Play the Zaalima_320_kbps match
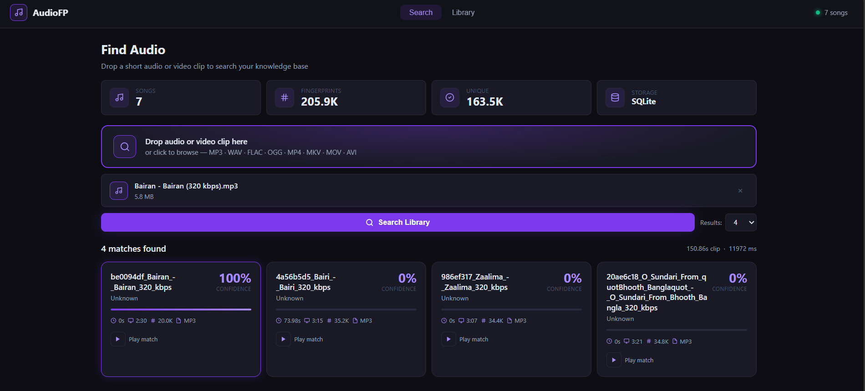 pyautogui.click(x=448, y=339)
